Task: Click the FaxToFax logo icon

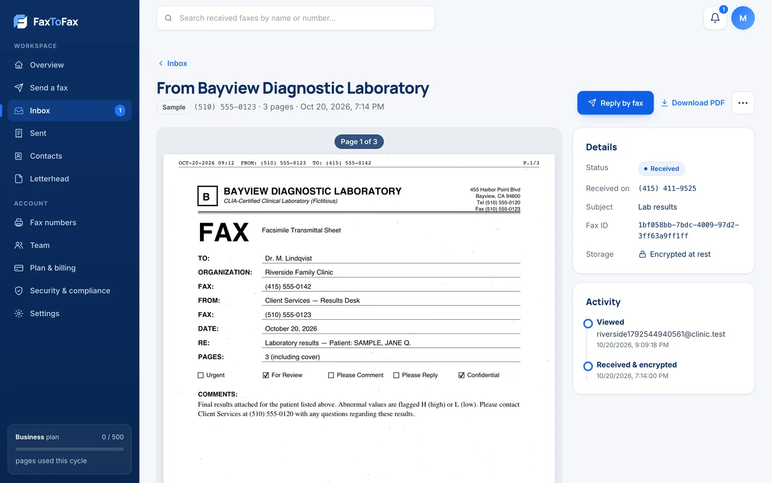Action: [x=20, y=21]
